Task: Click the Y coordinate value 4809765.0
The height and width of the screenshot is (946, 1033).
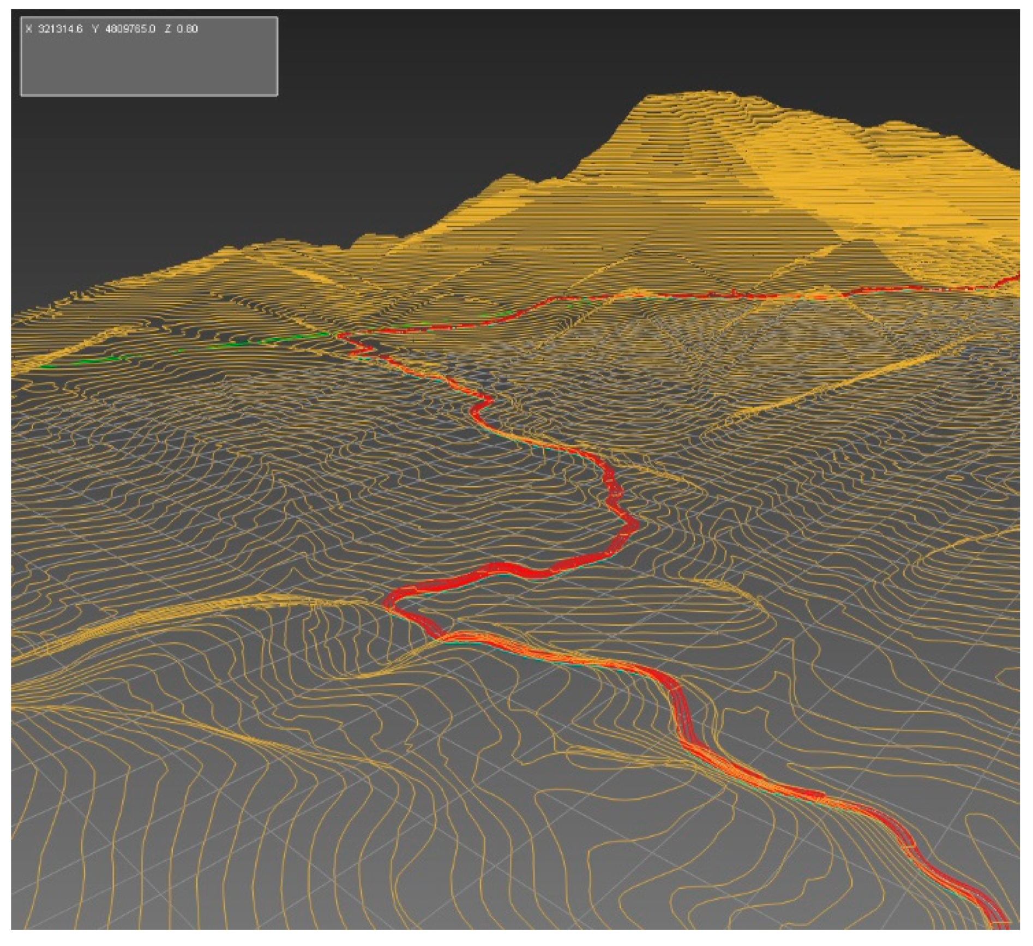Action: (x=130, y=29)
